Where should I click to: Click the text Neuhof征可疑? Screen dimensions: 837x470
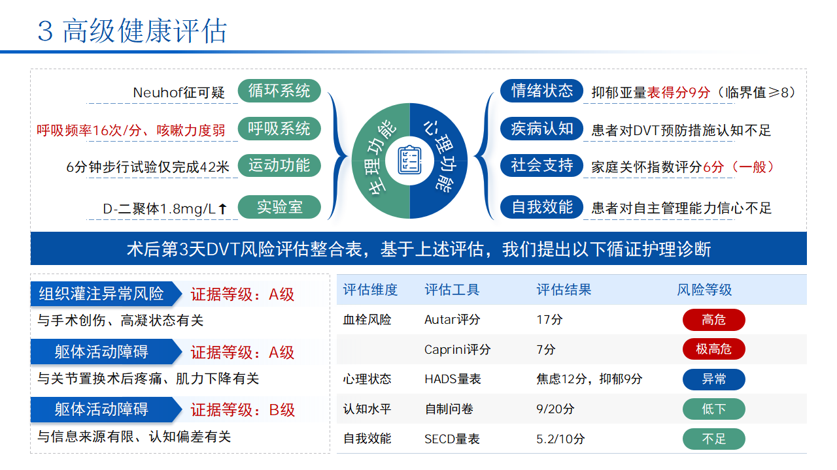coord(179,93)
